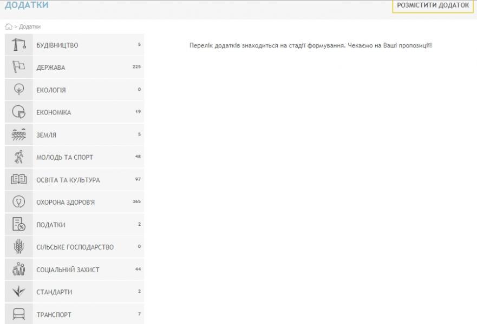
Task: Select the runner icon for Молодь та спорт
Action: (18, 157)
